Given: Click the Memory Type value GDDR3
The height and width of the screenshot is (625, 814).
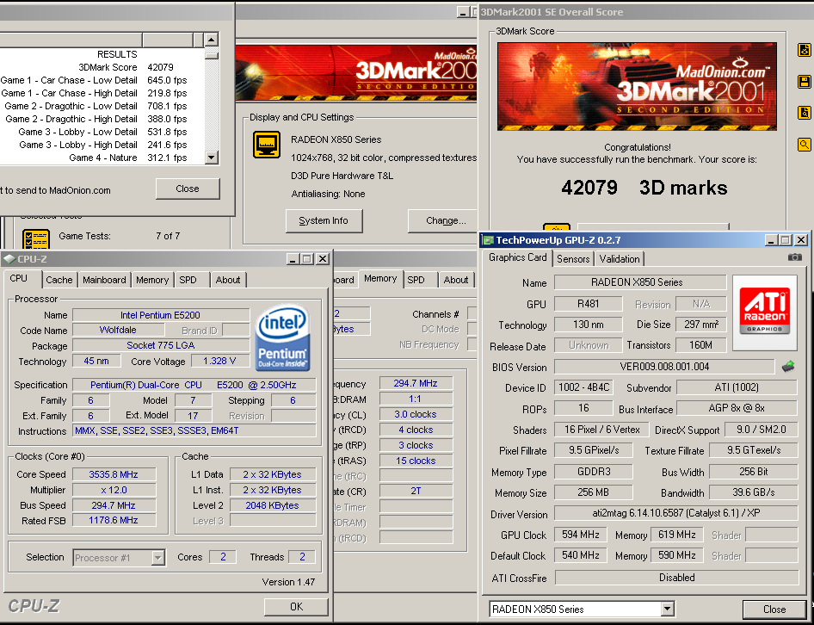Looking at the screenshot, I should (x=593, y=472).
